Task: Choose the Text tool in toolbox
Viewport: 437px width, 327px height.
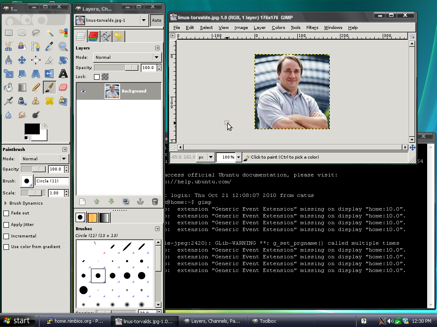Action: (x=63, y=74)
